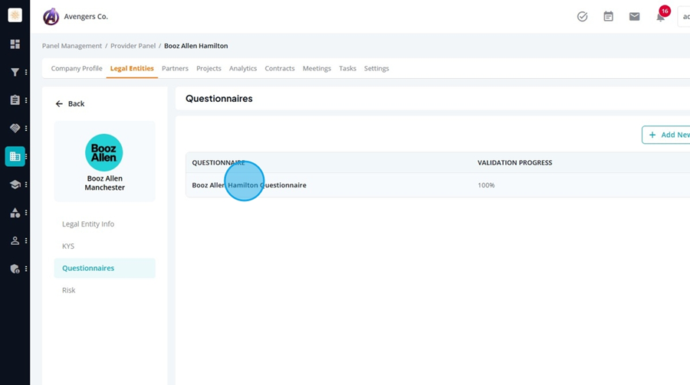Open the Settings tab
Screen dimensions: 690x385
(376, 69)
